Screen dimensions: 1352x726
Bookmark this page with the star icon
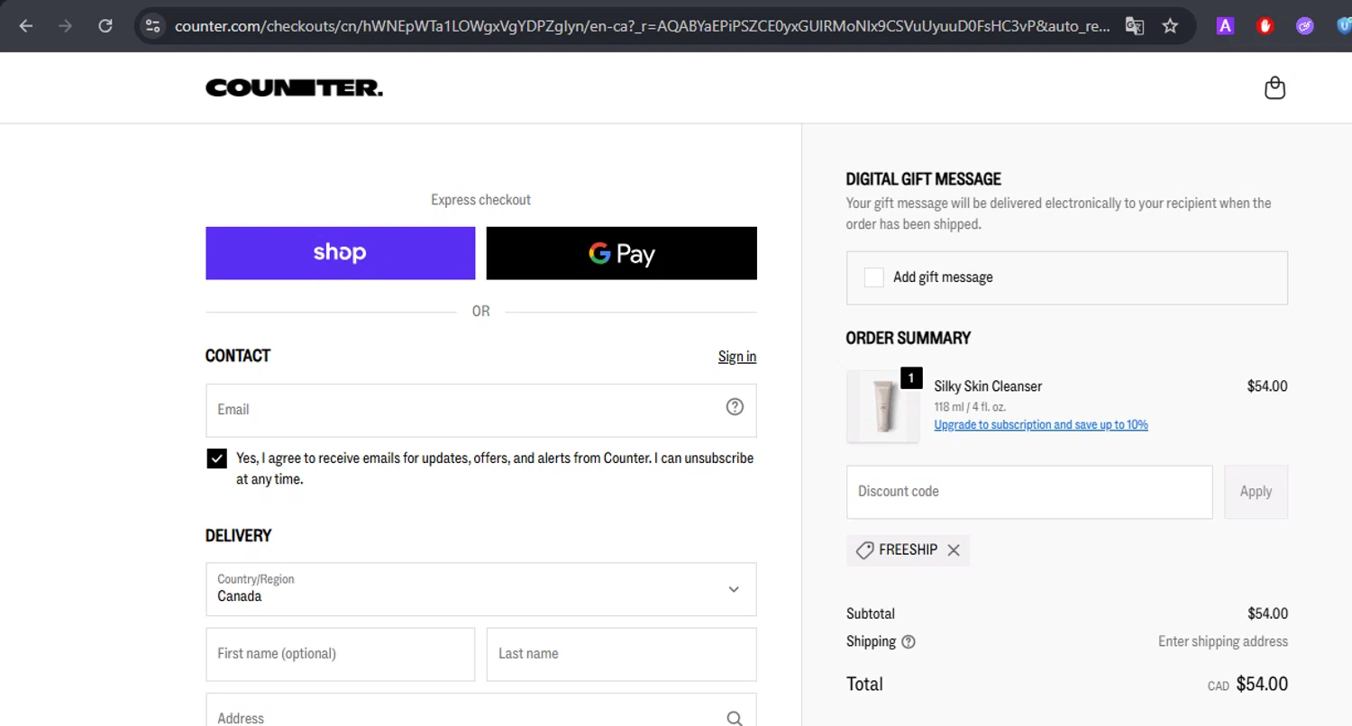1170,26
